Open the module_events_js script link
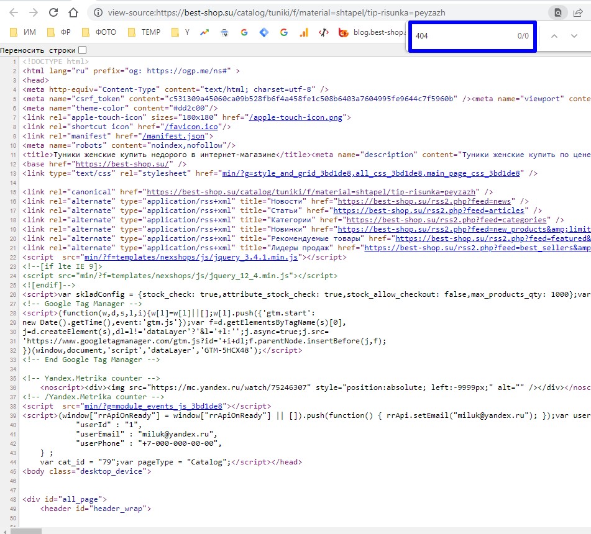Viewport: 591px width, 534px height. pyautogui.click(x=153, y=406)
